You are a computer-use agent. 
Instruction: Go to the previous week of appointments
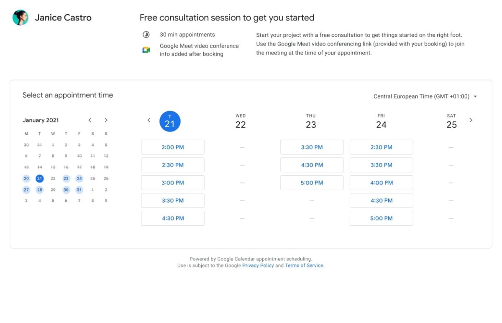pyautogui.click(x=149, y=120)
